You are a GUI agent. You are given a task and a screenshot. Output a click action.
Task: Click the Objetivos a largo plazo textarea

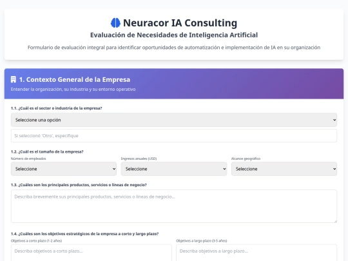256,253
